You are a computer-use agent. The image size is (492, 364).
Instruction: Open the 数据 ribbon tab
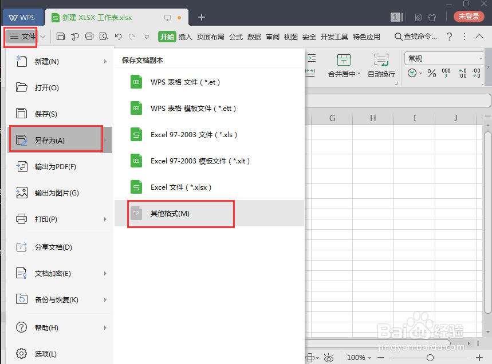click(x=254, y=37)
